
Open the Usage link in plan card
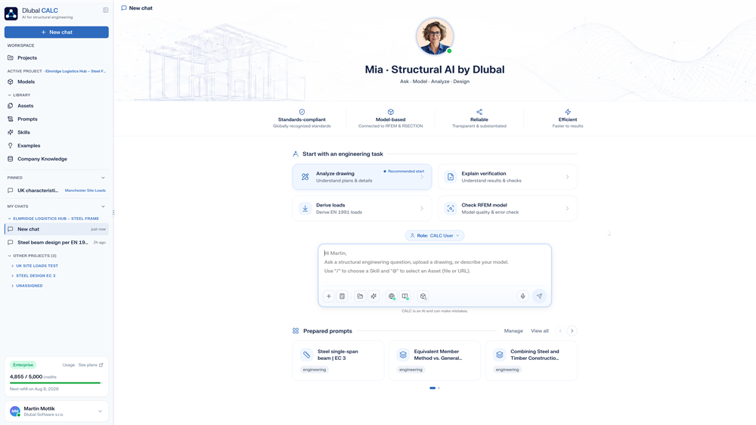pos(69,365)
